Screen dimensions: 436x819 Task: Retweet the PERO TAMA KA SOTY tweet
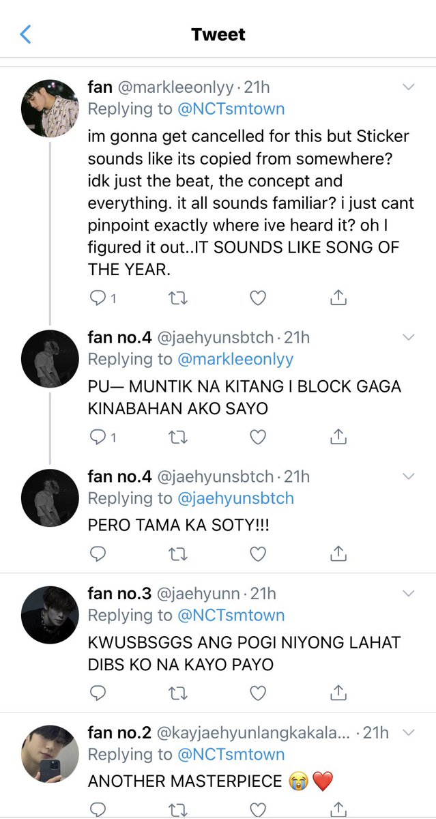click(x=177, y=554)
